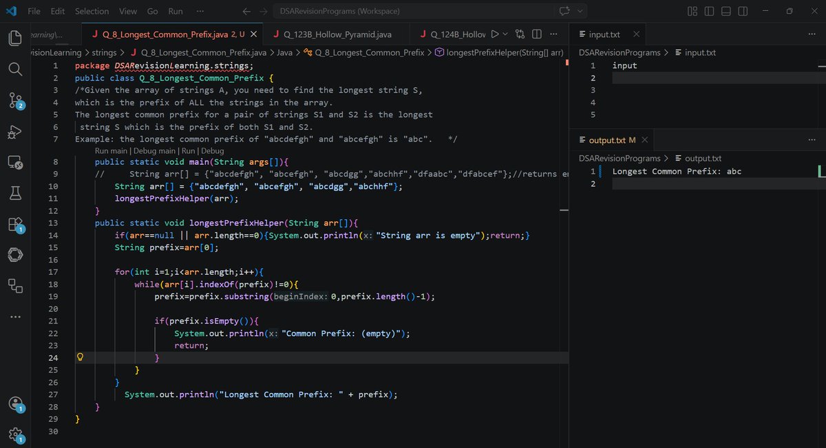Viewport: 826px width, 448px height.
Task: Close the input.txt tab
Action: tap(636, 34)
